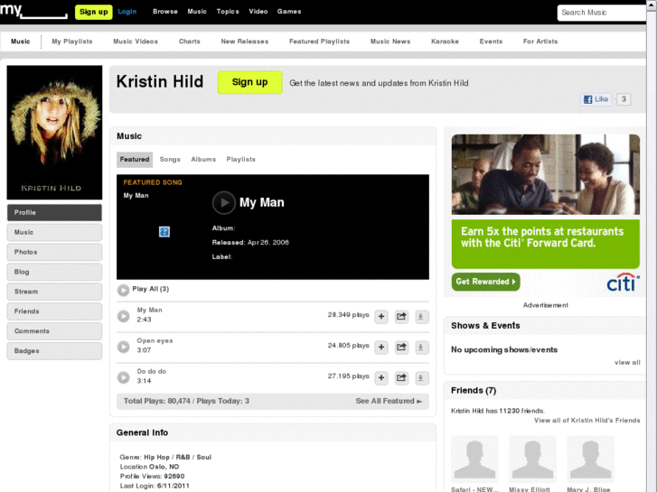Viewport: 657px width, 492px height.
Task: Play the featured song My Man
Action: [224, 202]
